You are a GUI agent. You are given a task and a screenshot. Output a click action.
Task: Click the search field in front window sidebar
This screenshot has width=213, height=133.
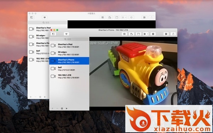click(69, 39)
